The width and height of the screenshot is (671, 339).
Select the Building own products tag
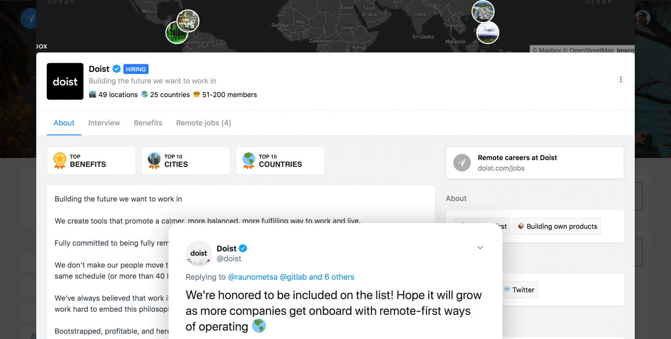pos(557,226)
